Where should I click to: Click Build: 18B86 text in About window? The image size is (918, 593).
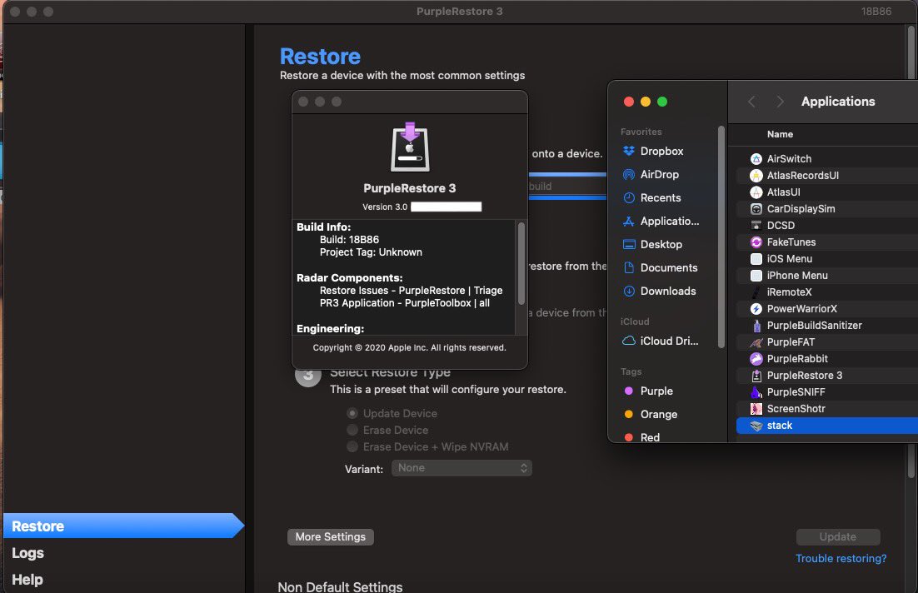coord(349,239)
